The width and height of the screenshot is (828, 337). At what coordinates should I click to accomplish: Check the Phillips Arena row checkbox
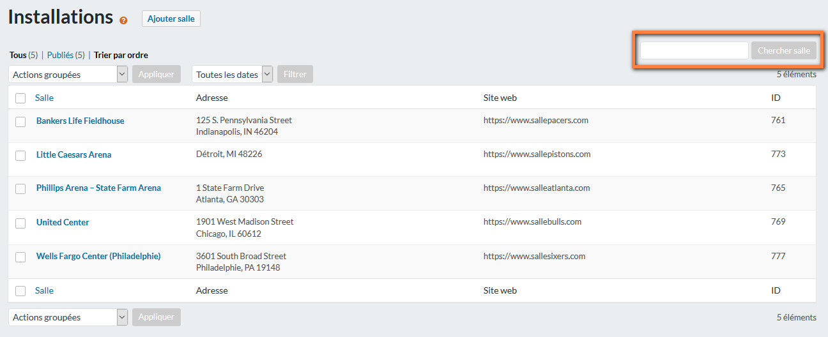[x=20, y=189]
